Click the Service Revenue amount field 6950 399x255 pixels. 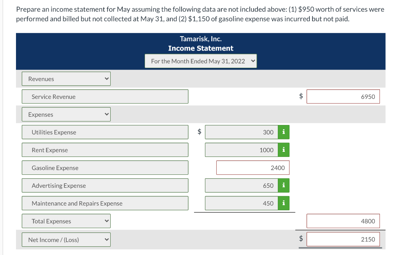(x=343, y=97)
